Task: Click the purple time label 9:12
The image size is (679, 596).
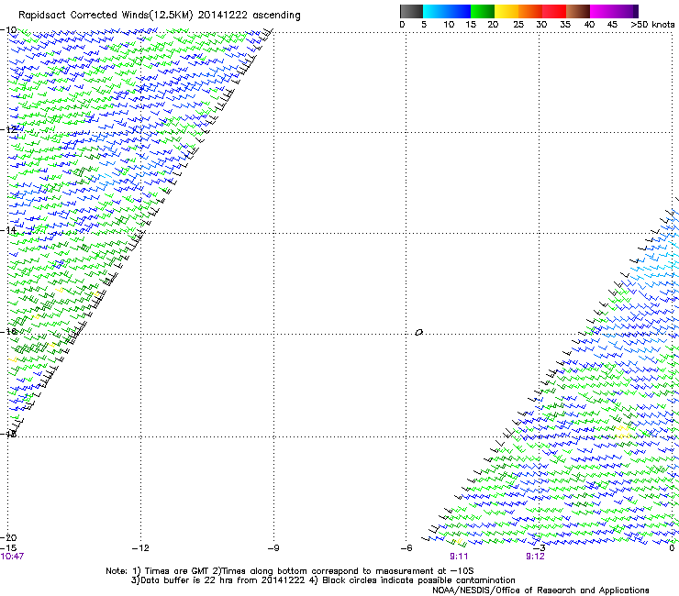Action: 535,557
